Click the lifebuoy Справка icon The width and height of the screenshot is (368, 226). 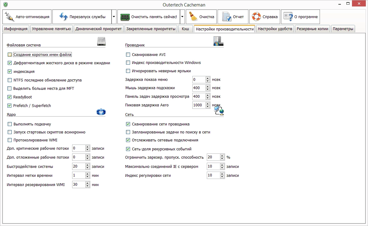pyautogui.click(x=256, y=17)
